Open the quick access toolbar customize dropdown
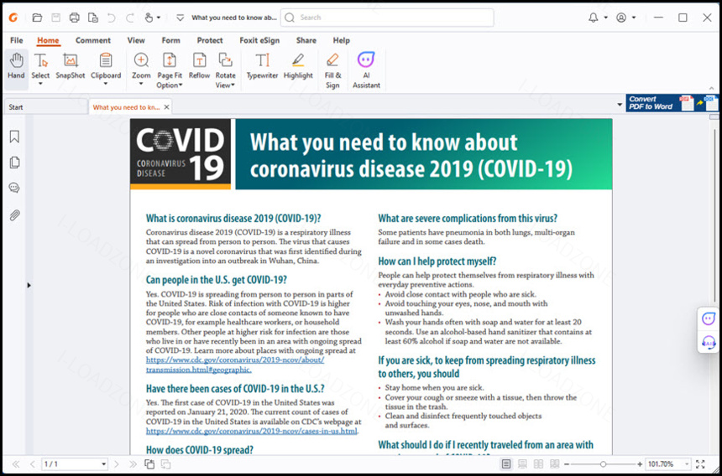722x476 pixels. pos(180,18)
